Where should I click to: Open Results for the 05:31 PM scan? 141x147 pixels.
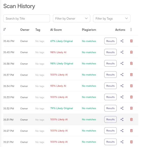tap(110, 120)
